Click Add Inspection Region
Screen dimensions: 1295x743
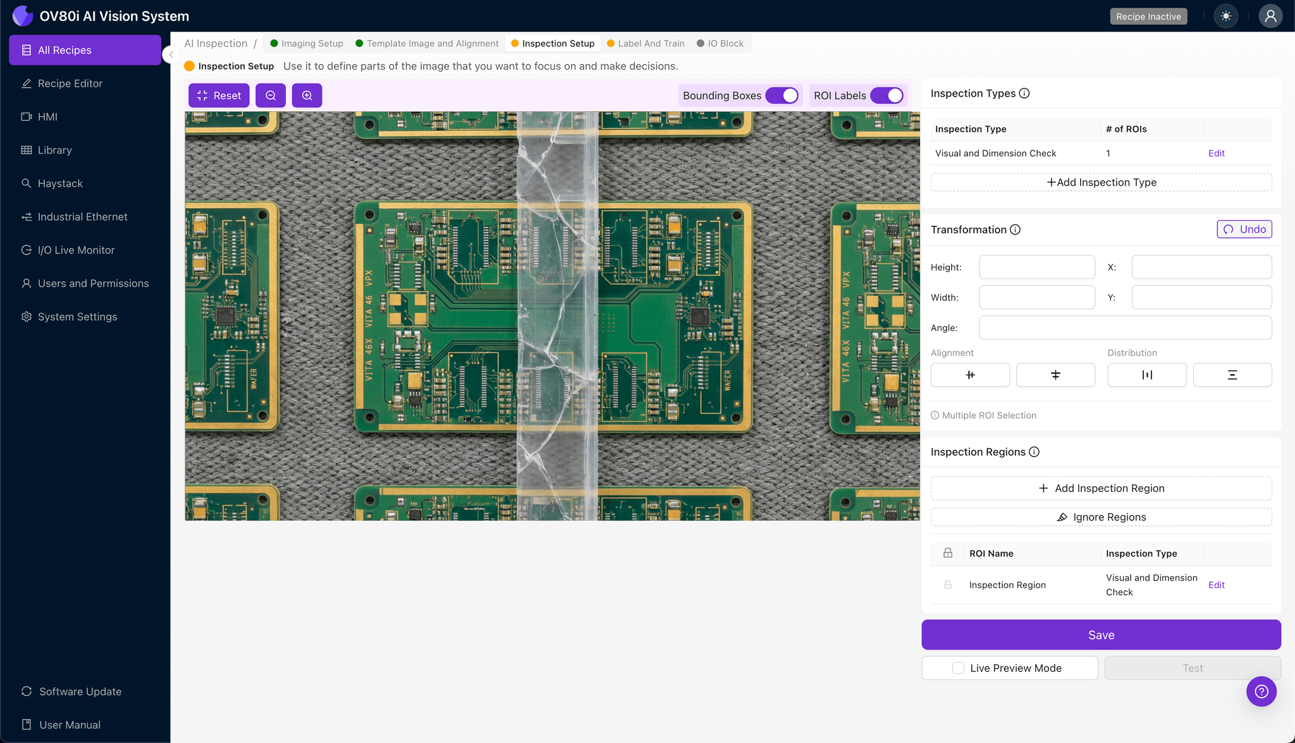[1101, 488]
